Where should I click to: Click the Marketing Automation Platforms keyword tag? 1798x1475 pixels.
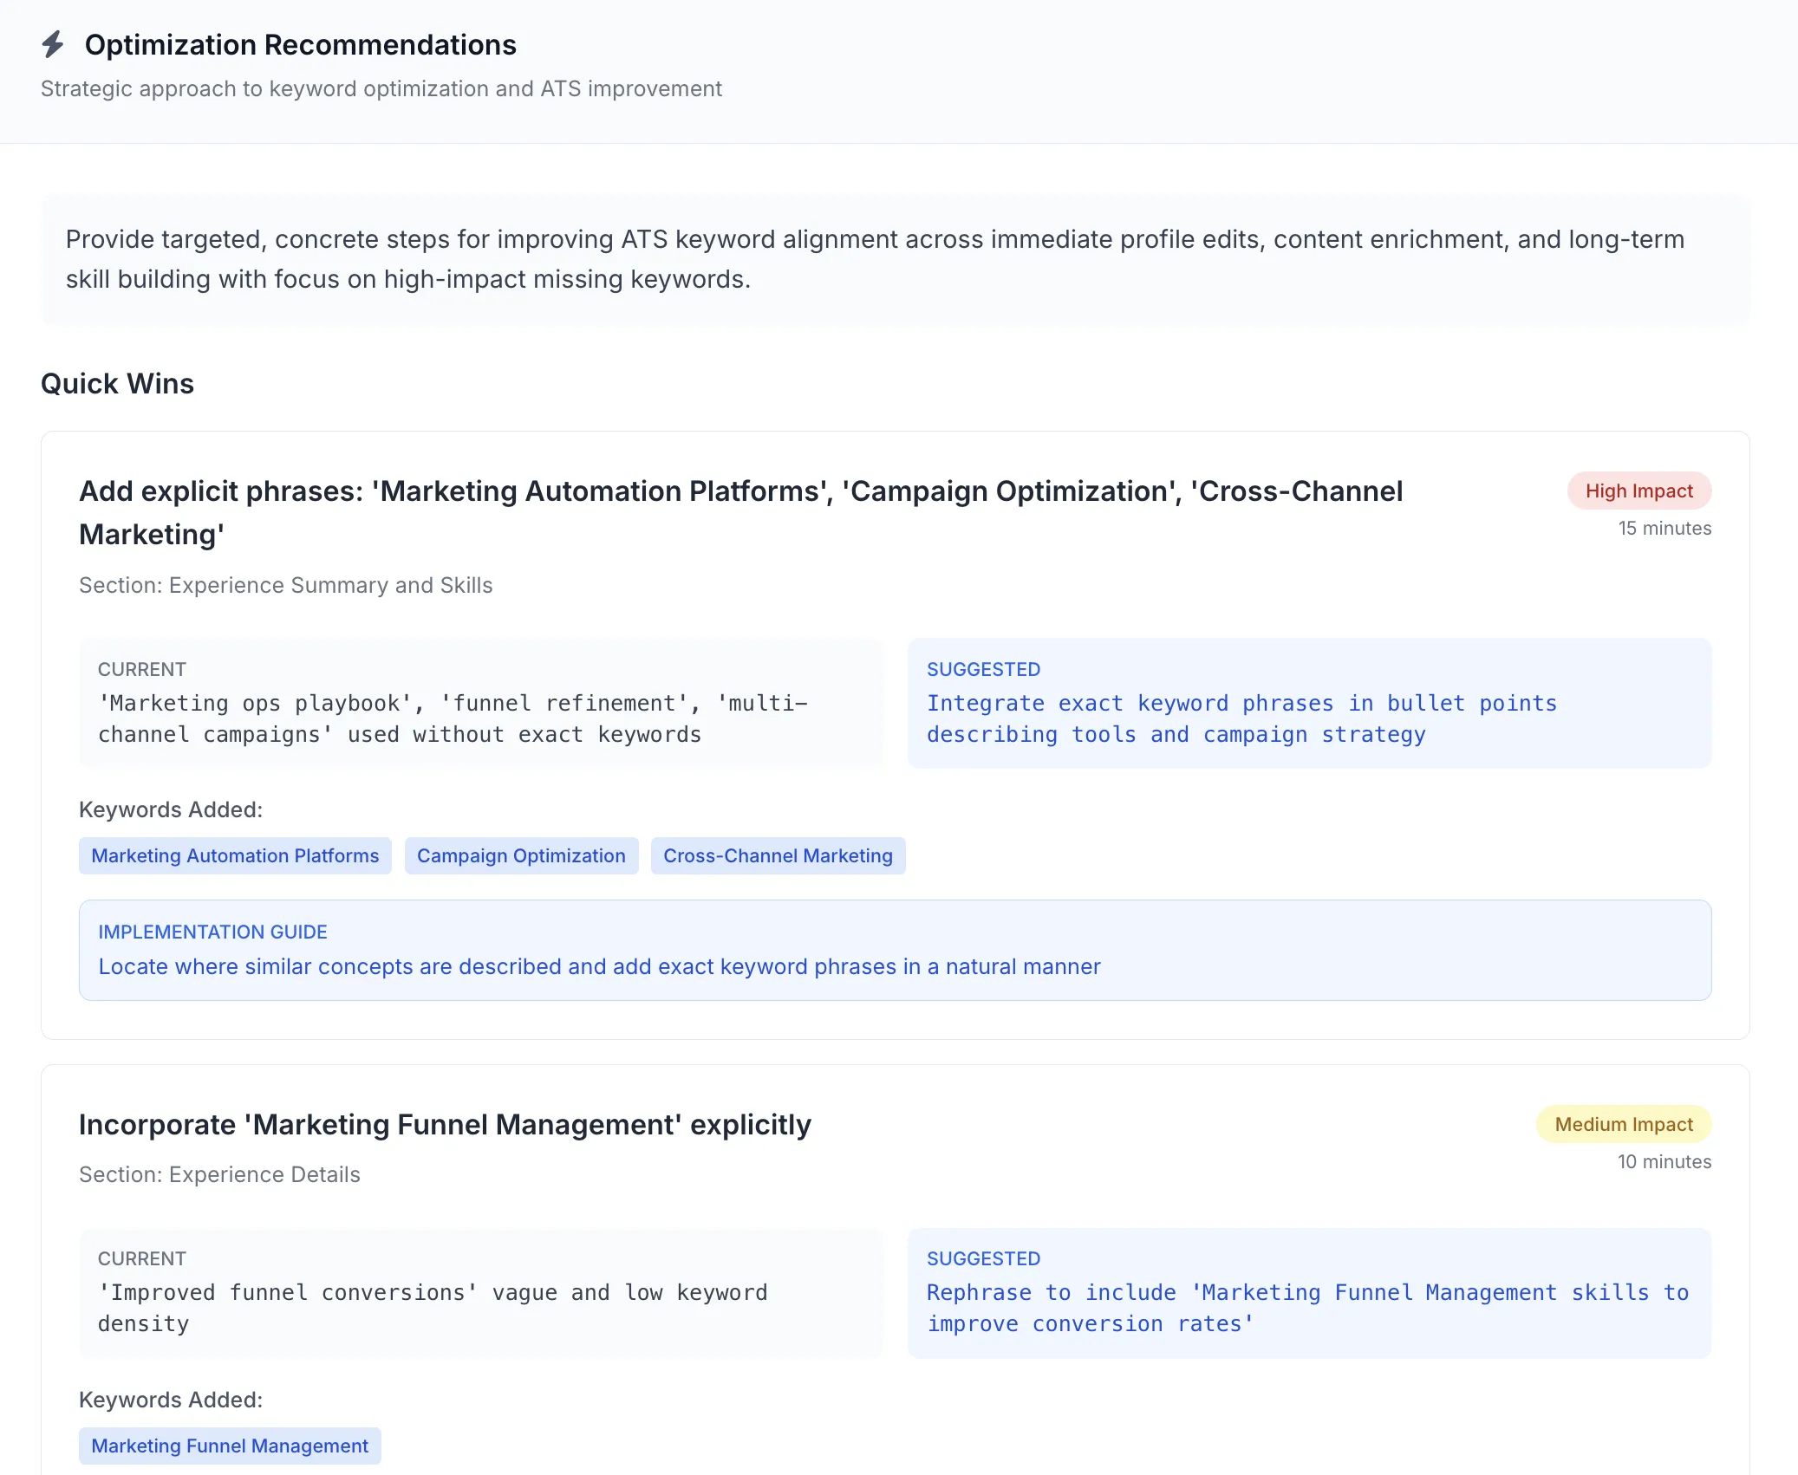[235, 855]
